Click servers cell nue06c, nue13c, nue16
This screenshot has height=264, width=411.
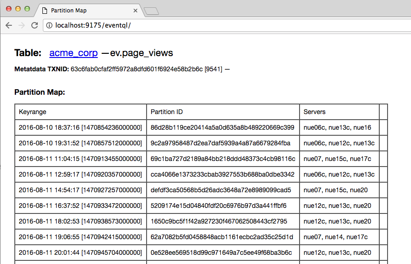pos(340,127)
